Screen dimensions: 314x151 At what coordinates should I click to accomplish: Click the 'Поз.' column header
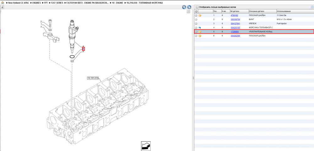coord(217,11)
